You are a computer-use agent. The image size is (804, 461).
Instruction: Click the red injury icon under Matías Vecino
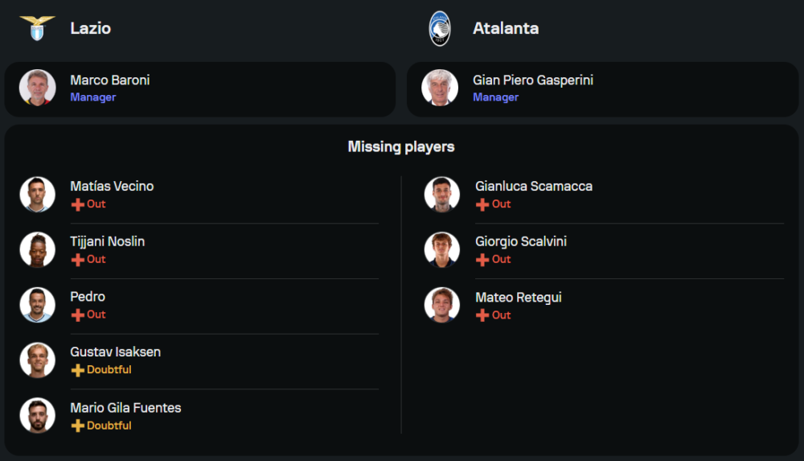(78, 204)
